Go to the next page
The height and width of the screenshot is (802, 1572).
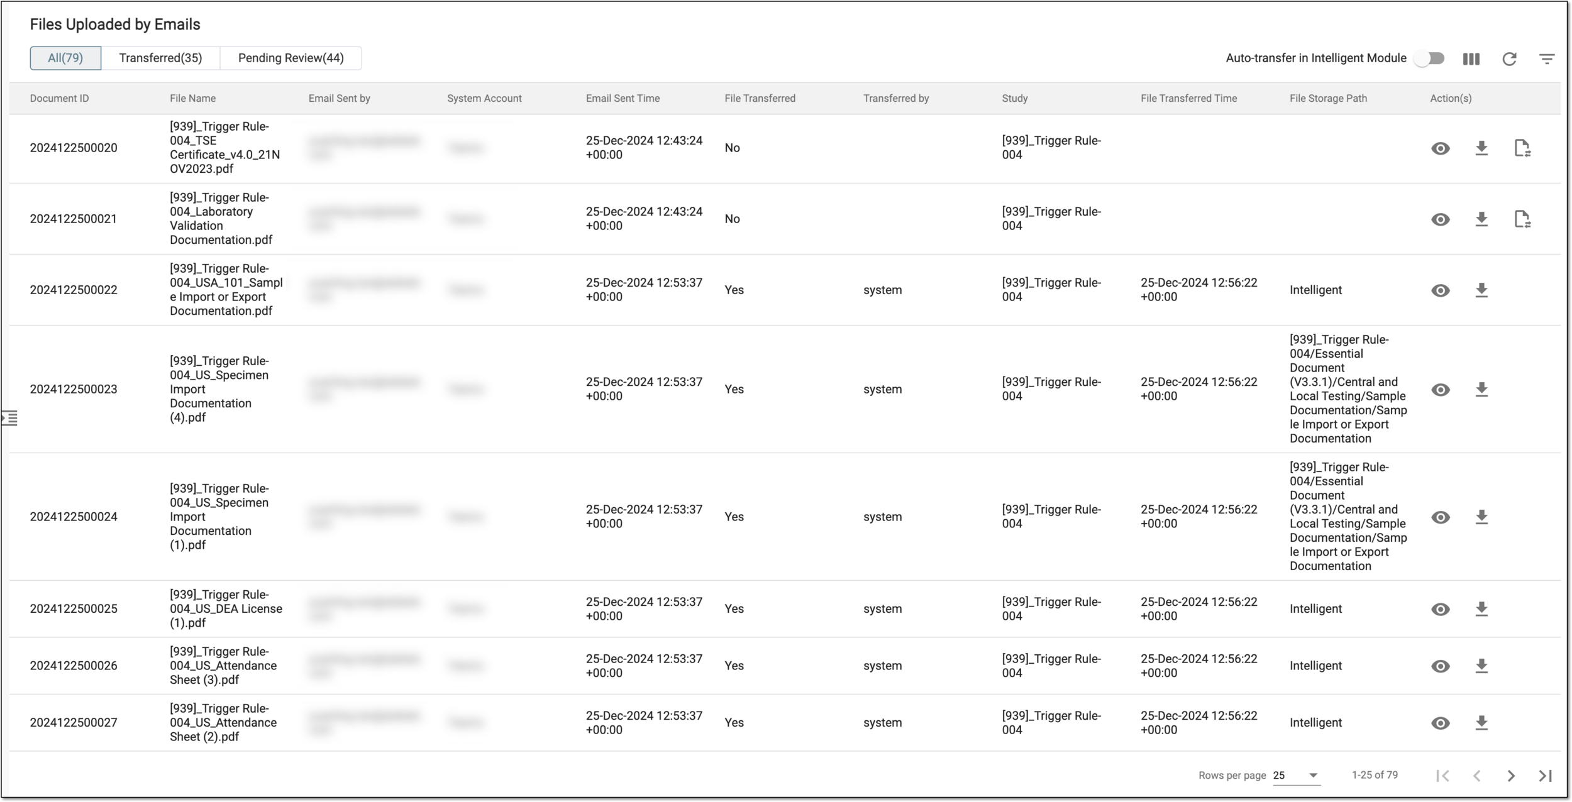[x=1511, y=776]
